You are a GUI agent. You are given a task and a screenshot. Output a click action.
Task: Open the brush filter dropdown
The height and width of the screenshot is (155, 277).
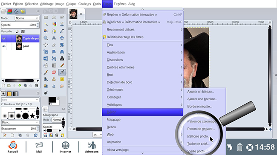click(x=20, y=100)
